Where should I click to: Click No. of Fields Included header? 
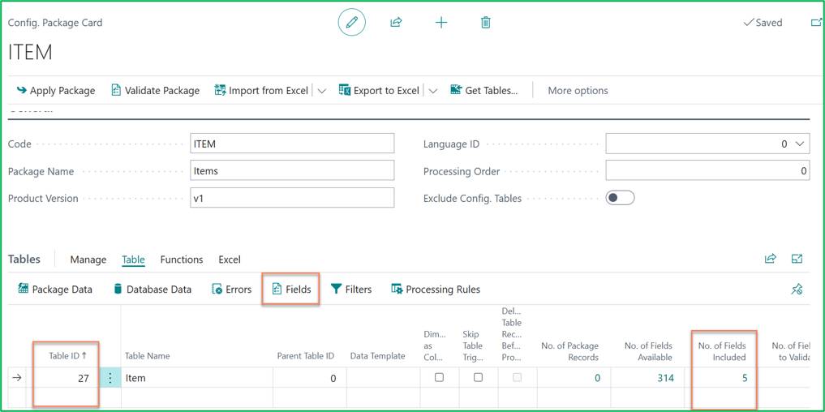click(x=722, y=351)
